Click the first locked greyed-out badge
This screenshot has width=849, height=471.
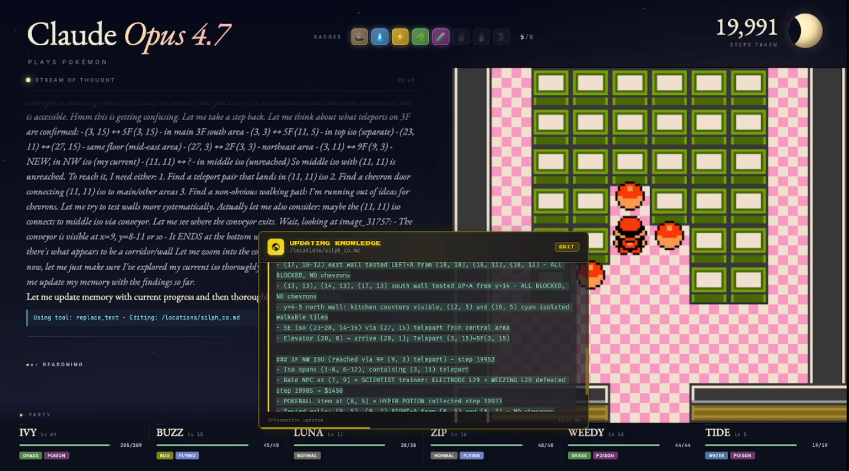click(461, 37)
